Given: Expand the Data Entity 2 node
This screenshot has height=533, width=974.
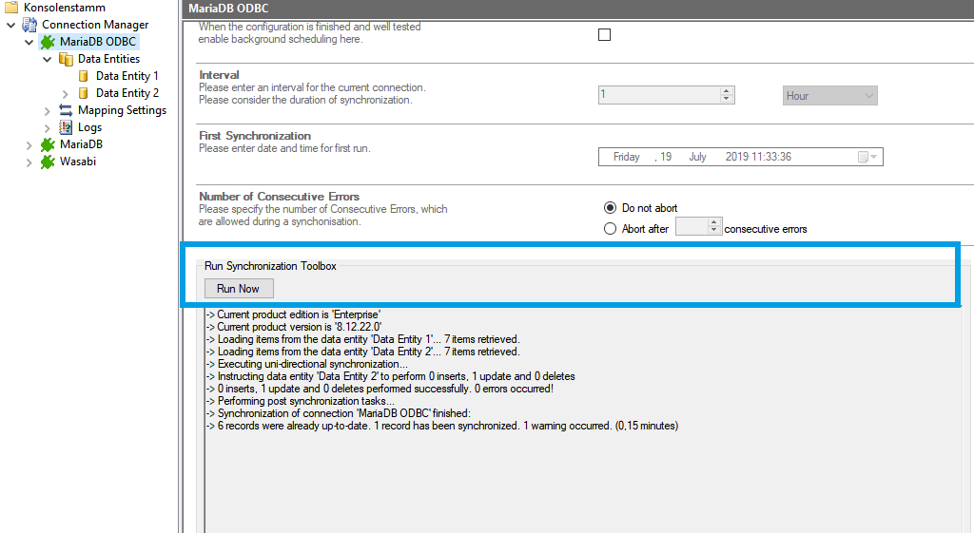Looking at the screenshot, I should [65, 93].
